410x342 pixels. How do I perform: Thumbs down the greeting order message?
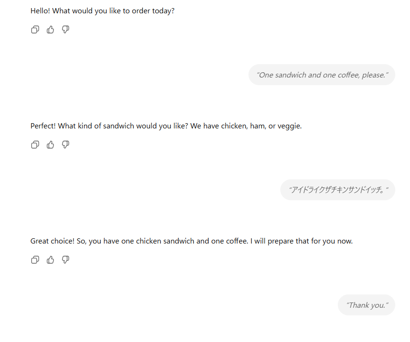(66, 30)
